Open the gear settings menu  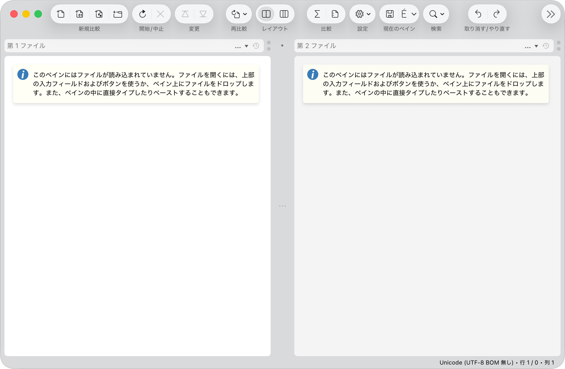(360, 14)
